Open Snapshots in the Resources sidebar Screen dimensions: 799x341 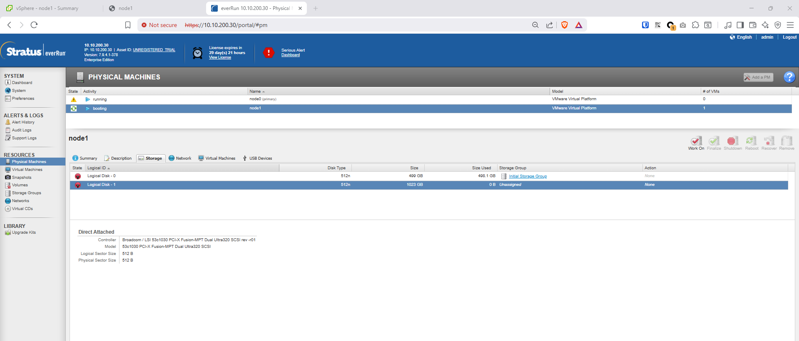click(21, 178)
